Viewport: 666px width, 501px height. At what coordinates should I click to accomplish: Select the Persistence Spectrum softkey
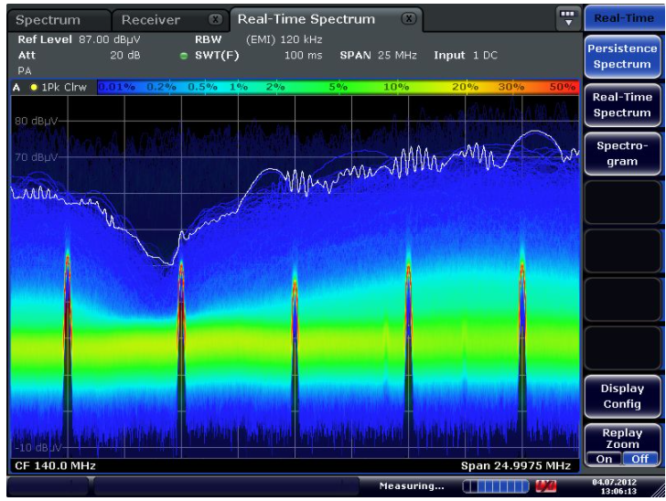[x=622, y=56]
